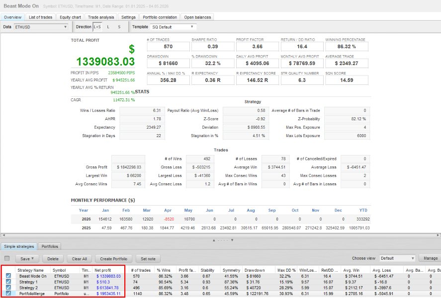
Task: Uncheck the PortfolioMerge checkbox
Action: click(x=8, y=293)
